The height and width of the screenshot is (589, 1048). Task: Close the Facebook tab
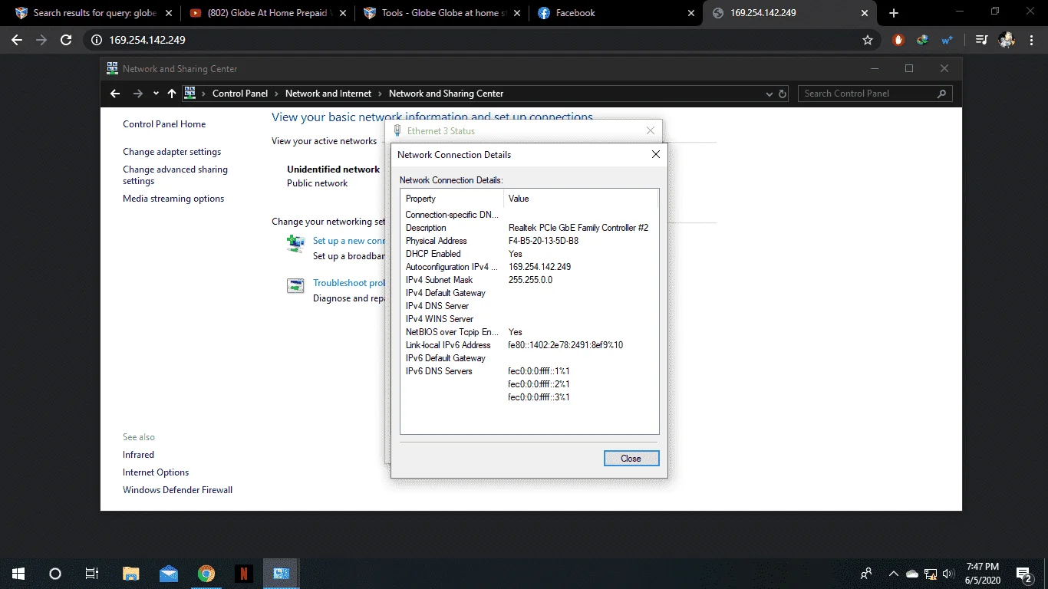[690, 13]
